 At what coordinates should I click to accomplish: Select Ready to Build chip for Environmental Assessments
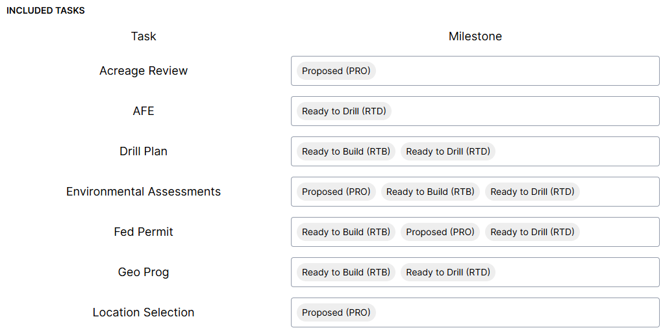pos(430,192)
